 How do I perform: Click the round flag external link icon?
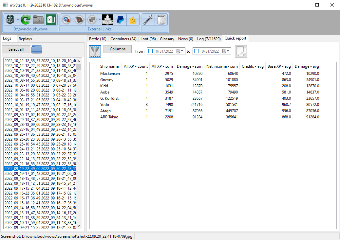(66, 20)
